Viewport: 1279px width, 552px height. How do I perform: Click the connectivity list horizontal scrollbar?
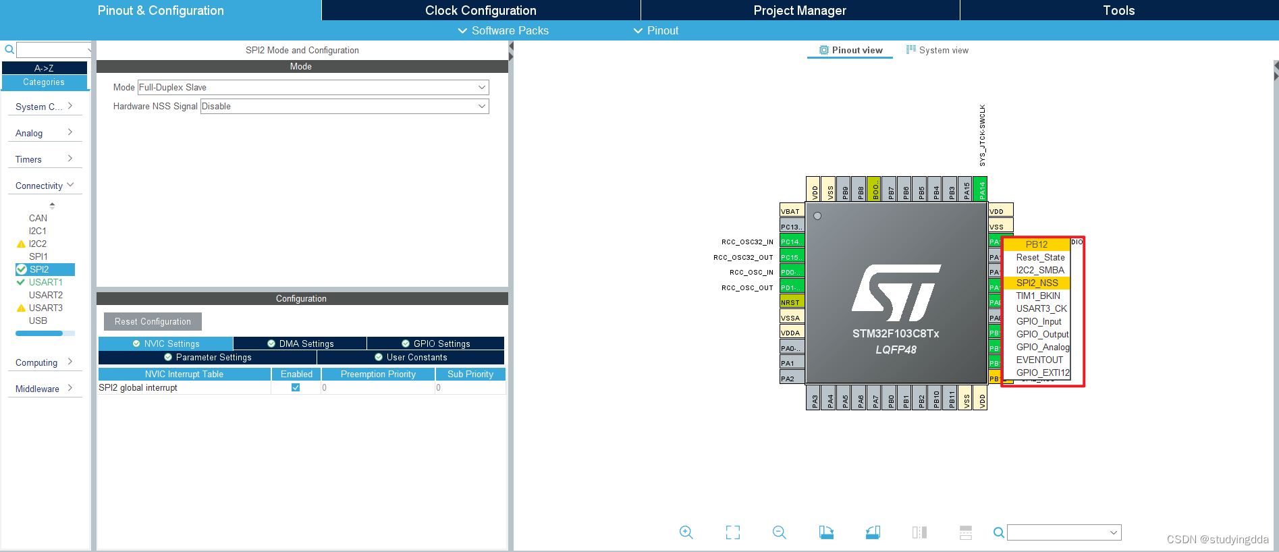point(39,333)
